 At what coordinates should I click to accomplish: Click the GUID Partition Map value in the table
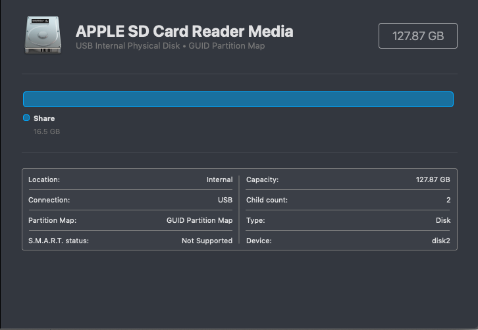point(199,220)
